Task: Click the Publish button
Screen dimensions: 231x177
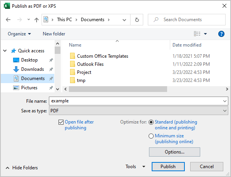Action: pyautogui.click(x=168, y=167)
